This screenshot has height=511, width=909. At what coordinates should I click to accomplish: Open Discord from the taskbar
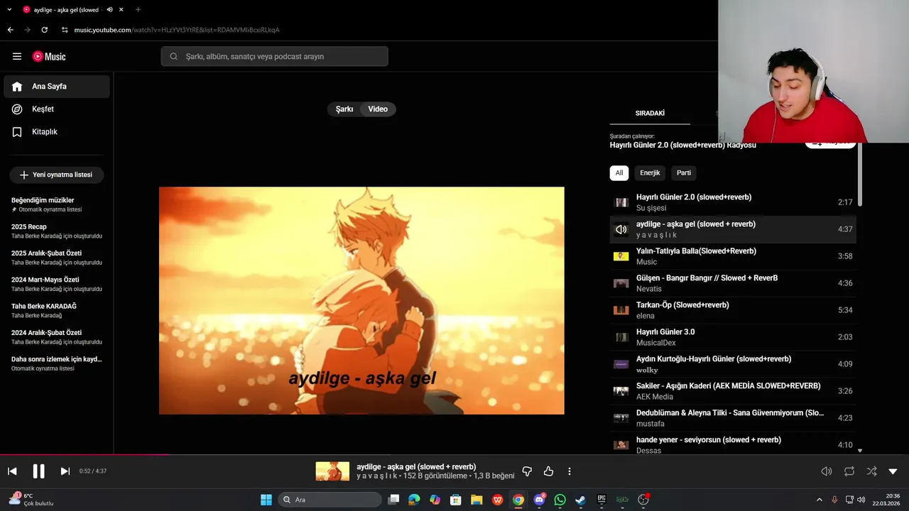pos(539,500)
